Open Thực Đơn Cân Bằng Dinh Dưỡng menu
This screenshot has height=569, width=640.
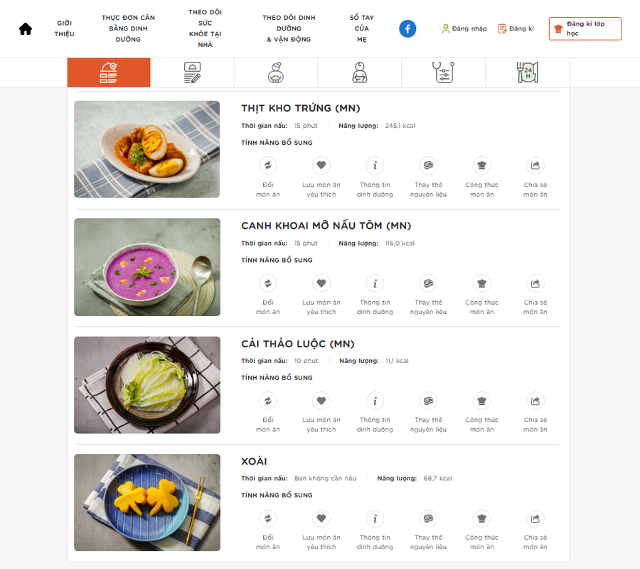tap(128, 28)
